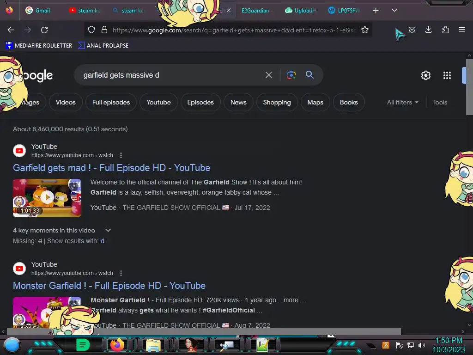Image resolution: width=473 pixels, height=355 pixels.
Task: Filter results by Maps
Action: 315,102
